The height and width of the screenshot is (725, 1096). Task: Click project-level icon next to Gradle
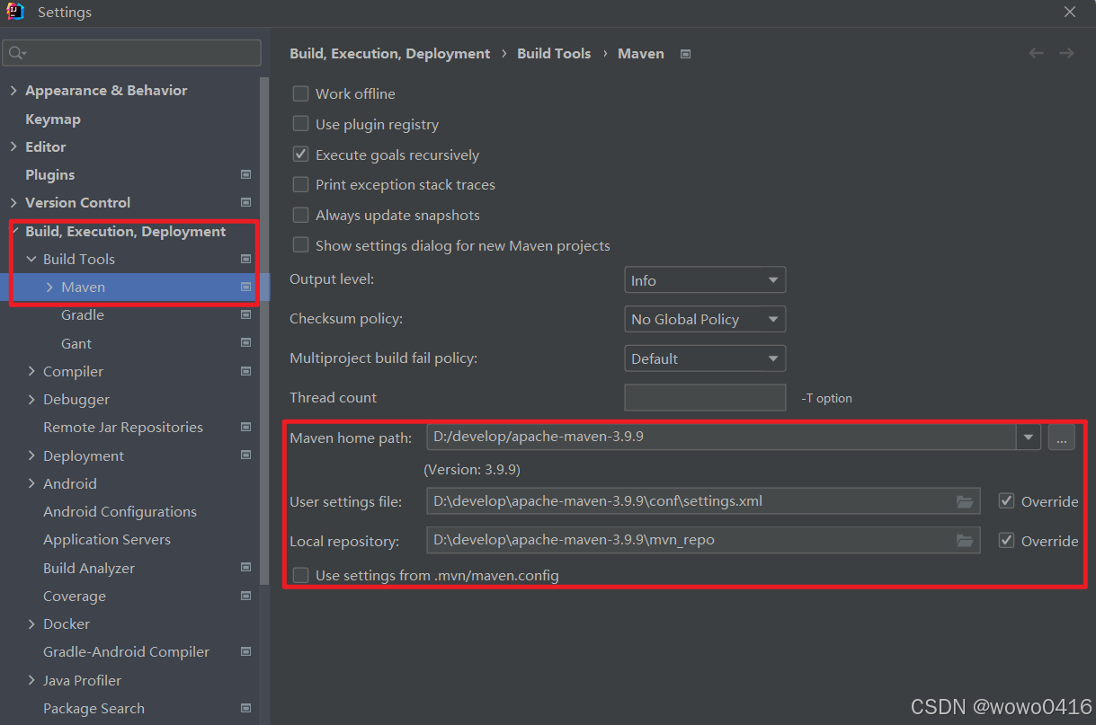(246, 314)
